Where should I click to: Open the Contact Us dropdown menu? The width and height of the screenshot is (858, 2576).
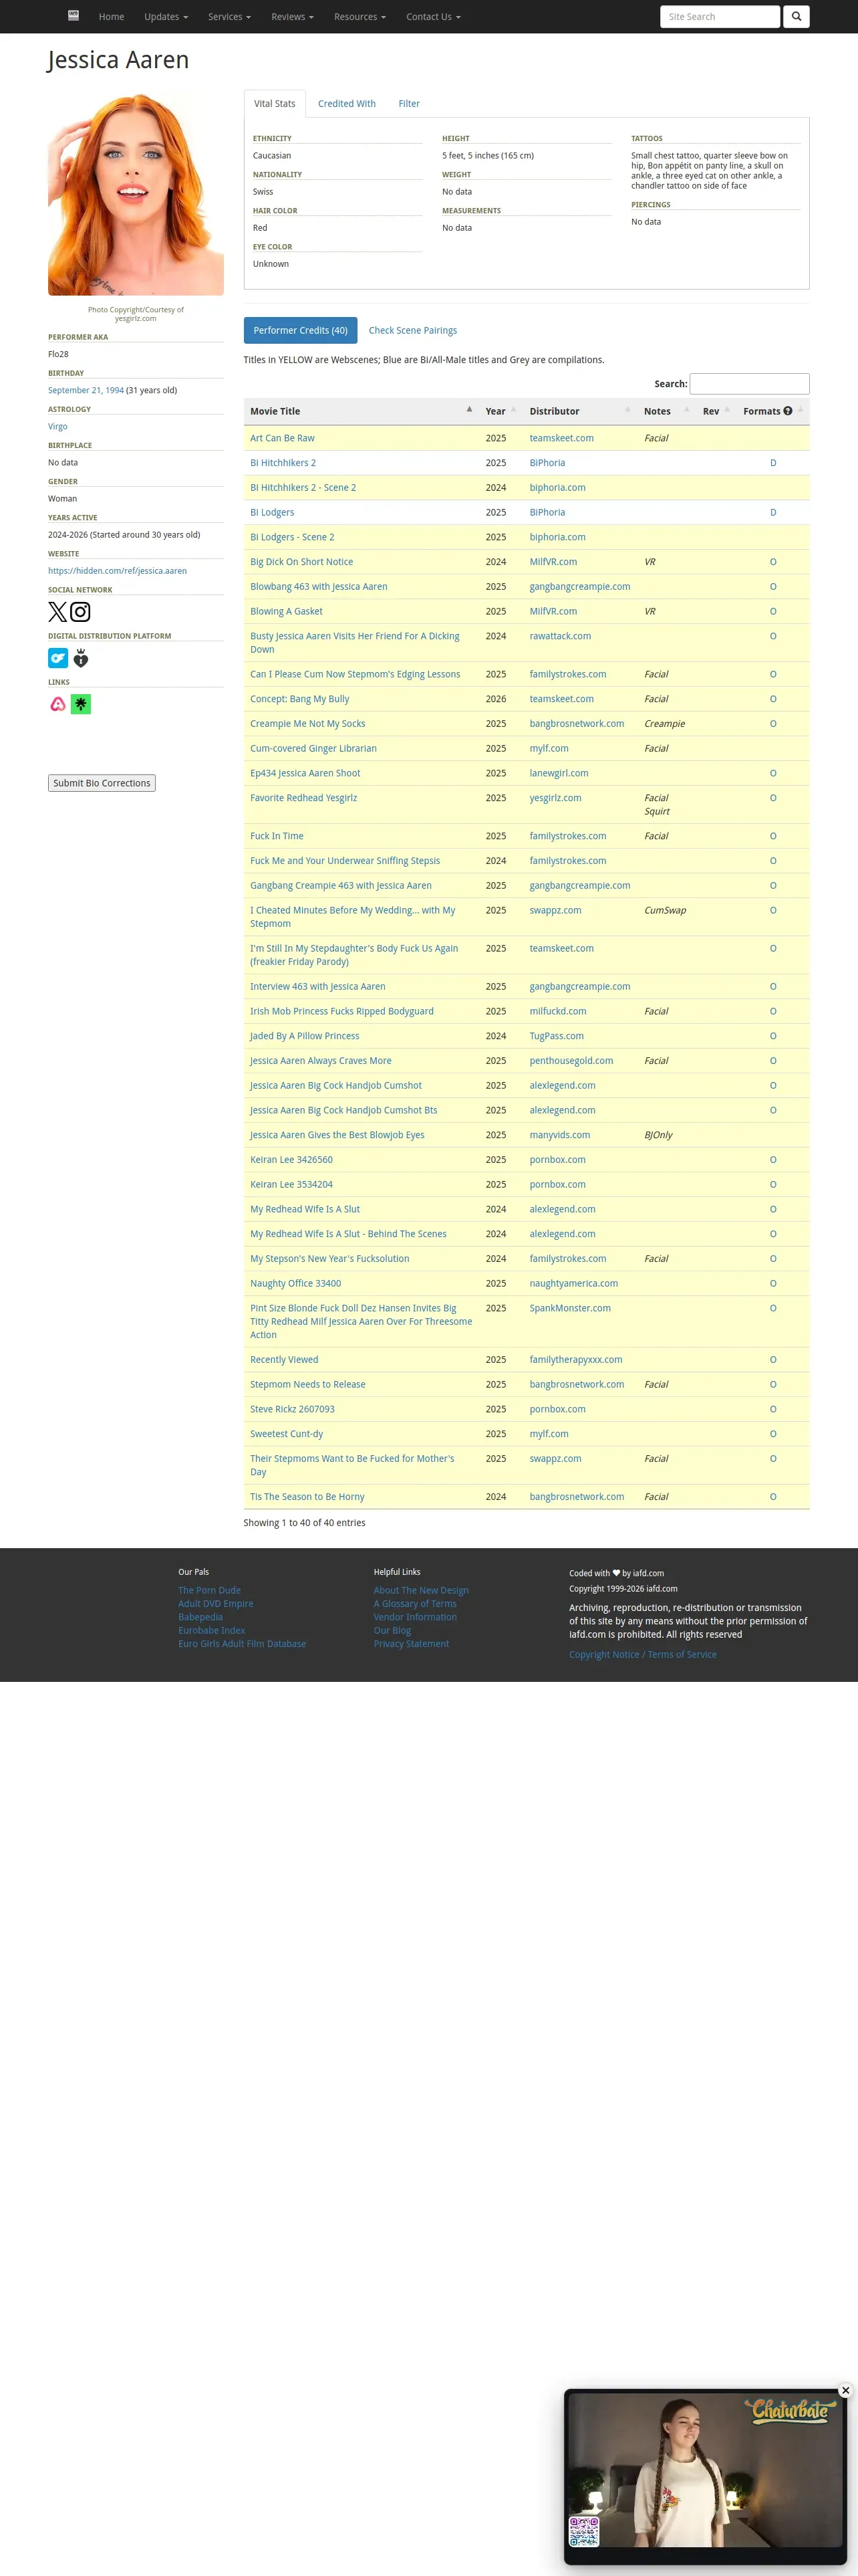coord(434,17)
